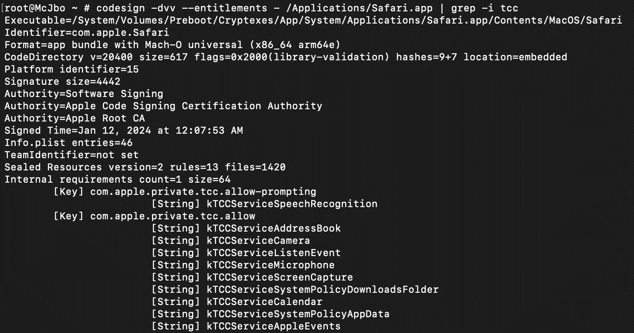Click the Sealed Resources version=2 line

(145, 167)
